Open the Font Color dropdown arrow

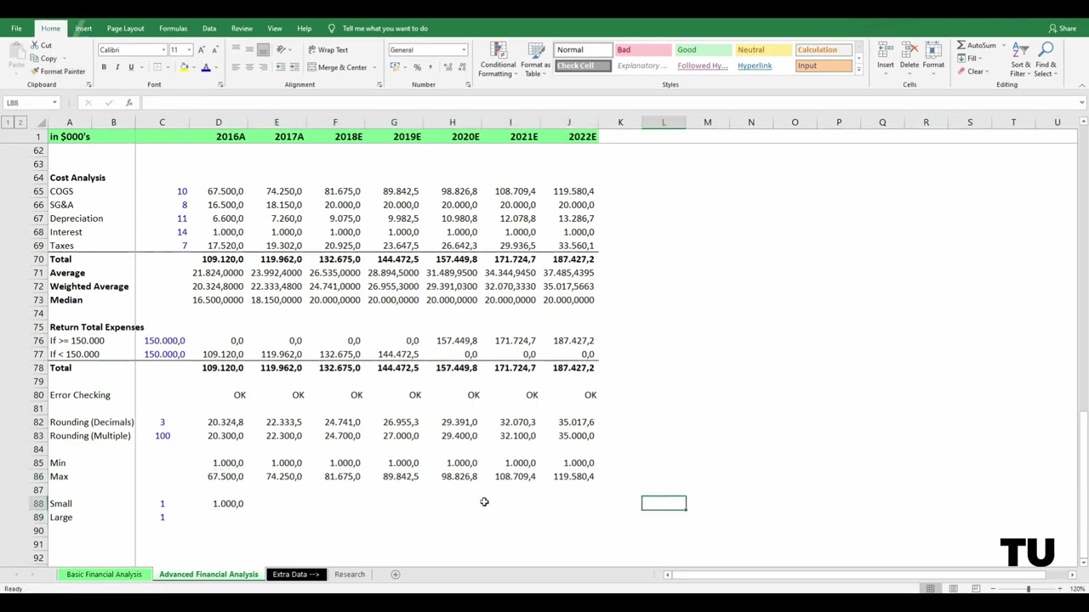(x=214, y=67)
